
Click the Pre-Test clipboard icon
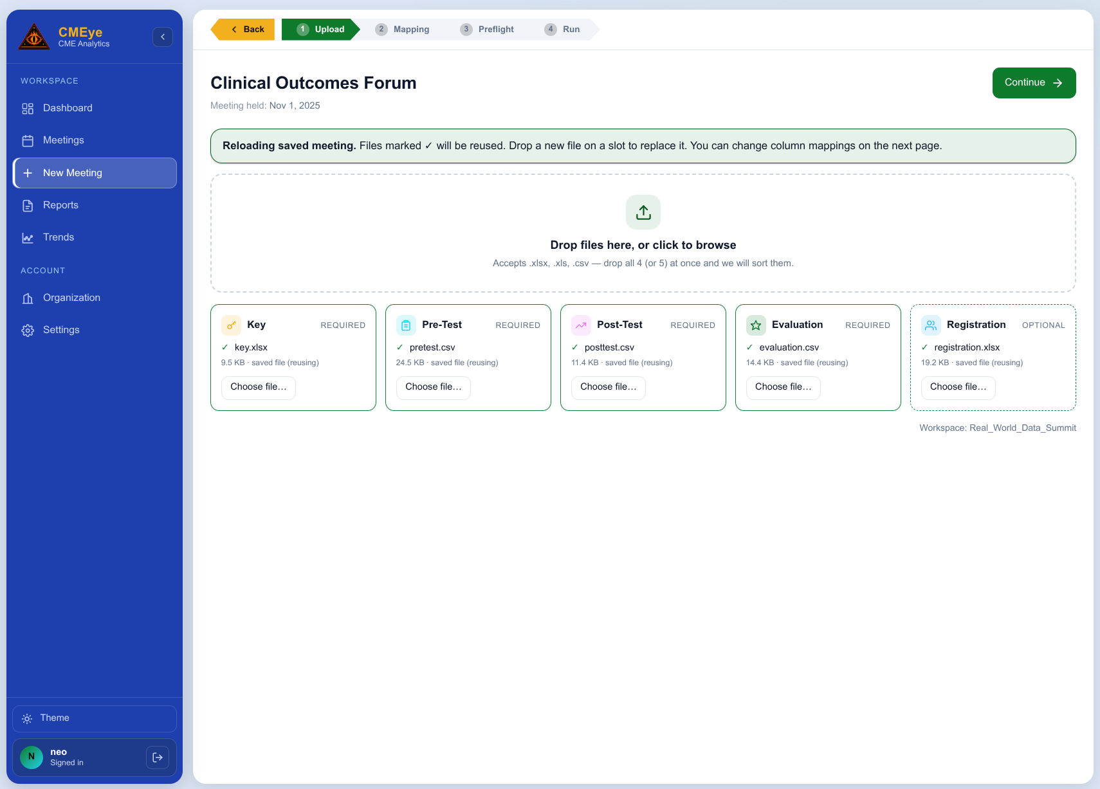coord(406,325)
